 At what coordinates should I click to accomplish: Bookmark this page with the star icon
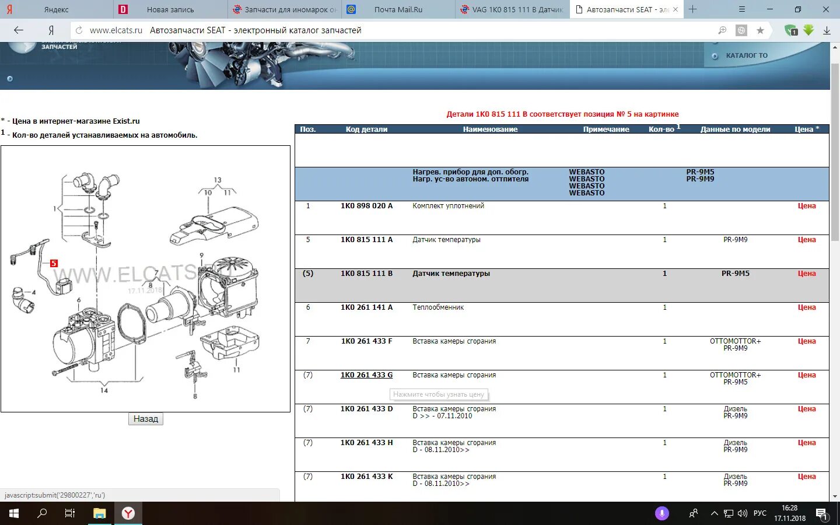[760, 30]
